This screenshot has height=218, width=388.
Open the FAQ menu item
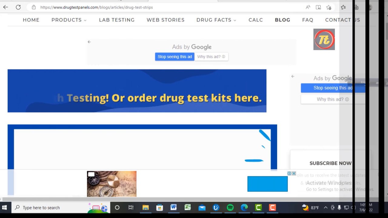[x=308, y=20]
